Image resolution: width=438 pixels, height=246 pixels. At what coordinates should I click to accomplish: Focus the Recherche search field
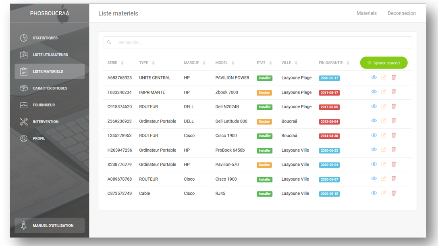tap(258, 42)
